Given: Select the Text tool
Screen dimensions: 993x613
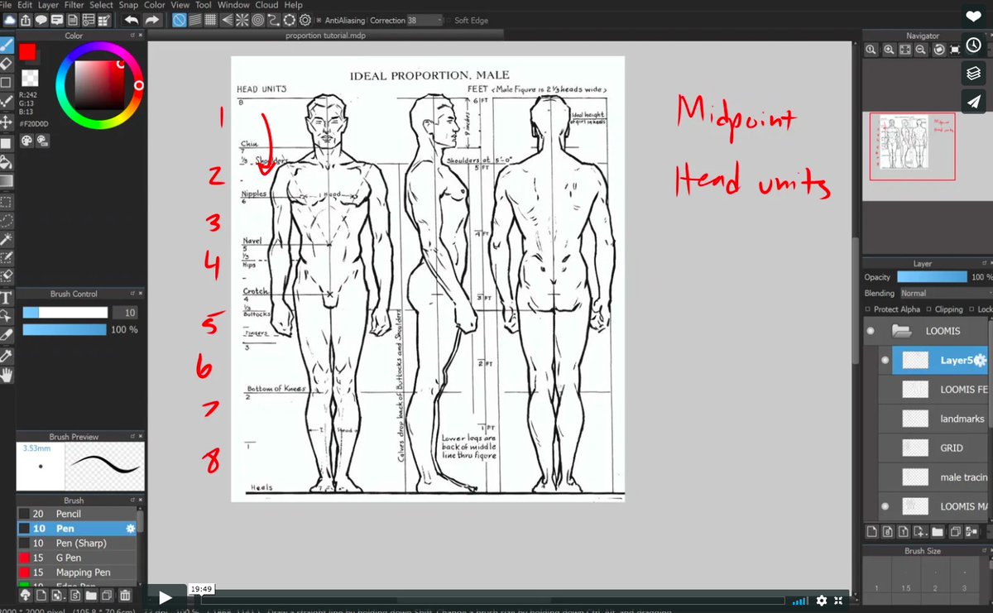Looking at the screenshot, I should 6,298.
